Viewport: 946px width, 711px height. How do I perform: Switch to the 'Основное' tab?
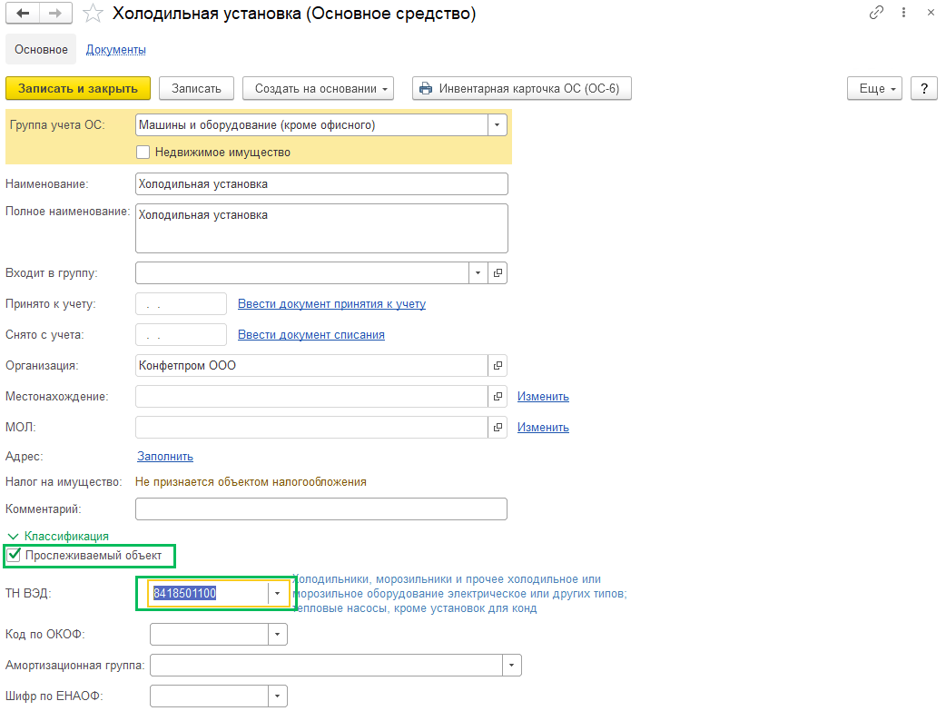click(41, 50)
